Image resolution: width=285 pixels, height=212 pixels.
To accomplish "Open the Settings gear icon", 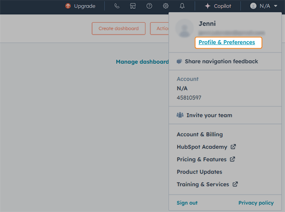I will tap(166, 6).
